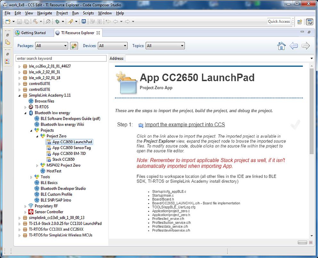Viewport: 318px width, 258px height.
Task: Open Browse files item
Action: coord(44,101)
